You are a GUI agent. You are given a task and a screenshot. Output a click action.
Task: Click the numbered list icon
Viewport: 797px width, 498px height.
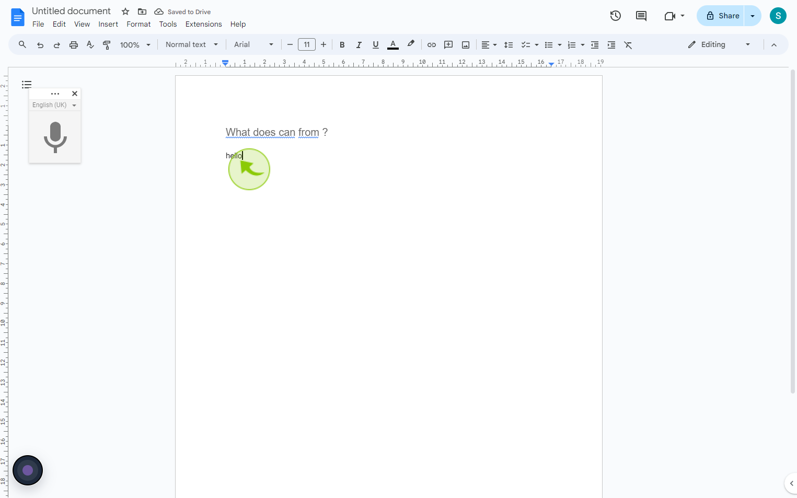572,45
